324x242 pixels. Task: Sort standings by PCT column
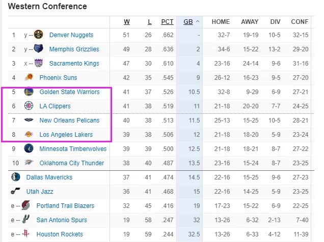[x=167, y=22]
